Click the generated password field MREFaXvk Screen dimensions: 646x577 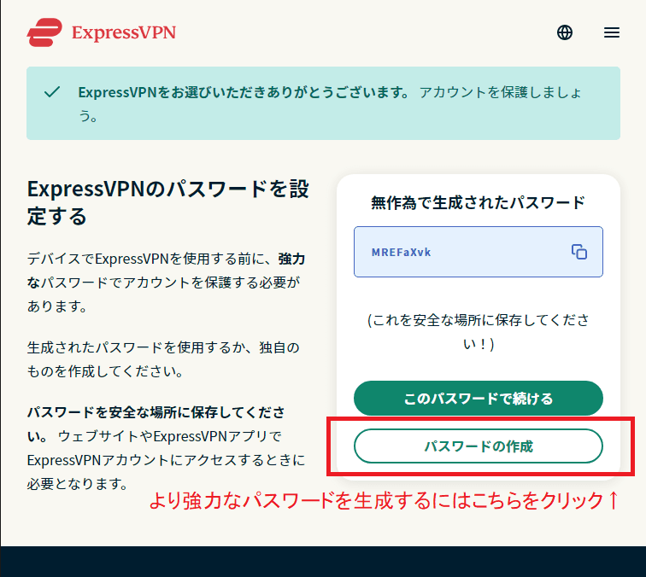coord(478,252)
